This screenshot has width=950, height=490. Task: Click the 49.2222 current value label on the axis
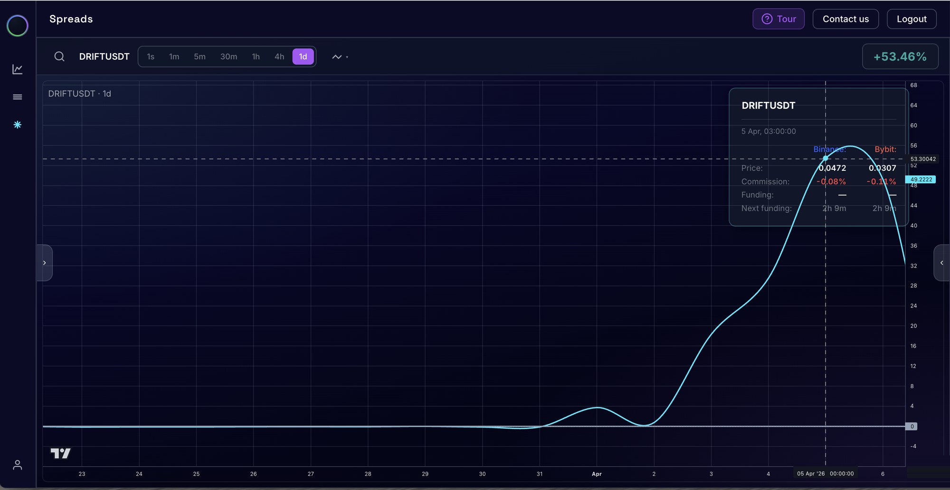tap(921, 179)
